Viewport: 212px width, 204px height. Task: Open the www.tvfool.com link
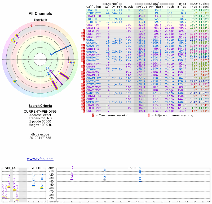[40, 159]
